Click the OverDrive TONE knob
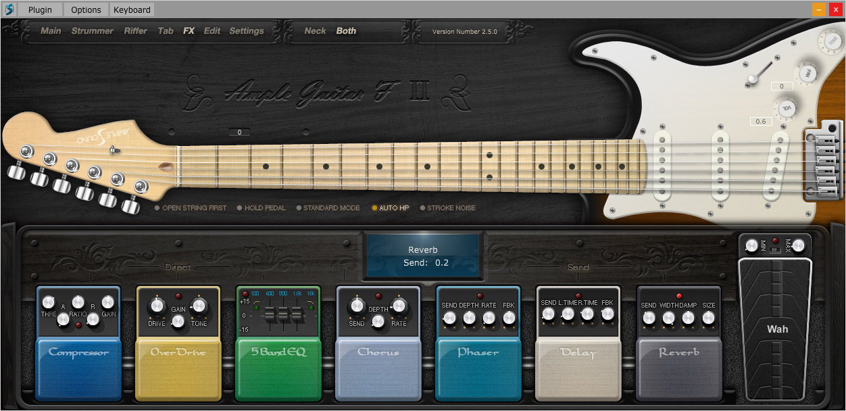Screen dimensions: 846x411 (x=199, y=307)
